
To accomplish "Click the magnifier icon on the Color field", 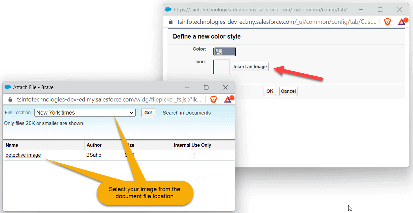I will pos(219,51).
